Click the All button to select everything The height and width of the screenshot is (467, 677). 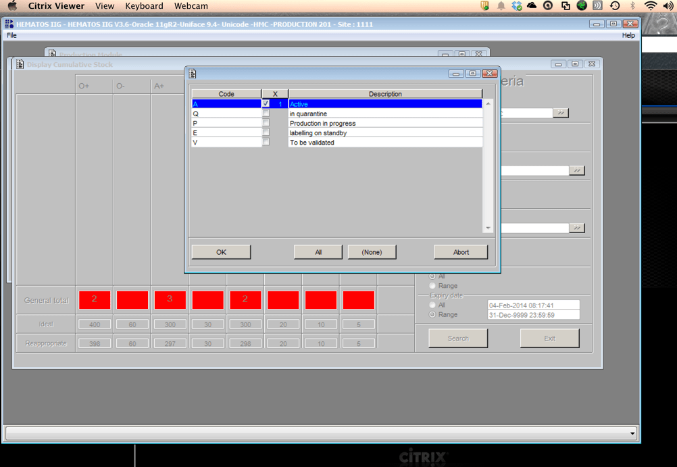coord(318,252)
